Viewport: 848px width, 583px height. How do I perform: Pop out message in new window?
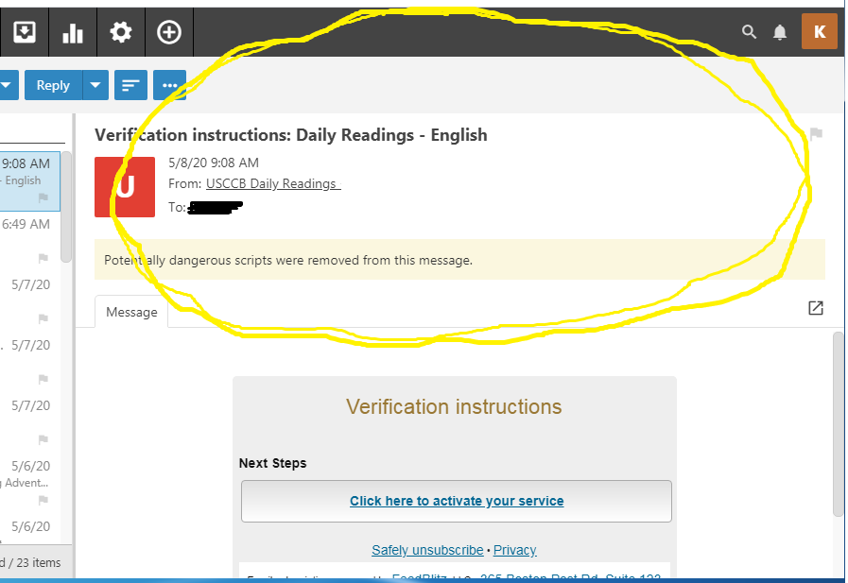816,308
